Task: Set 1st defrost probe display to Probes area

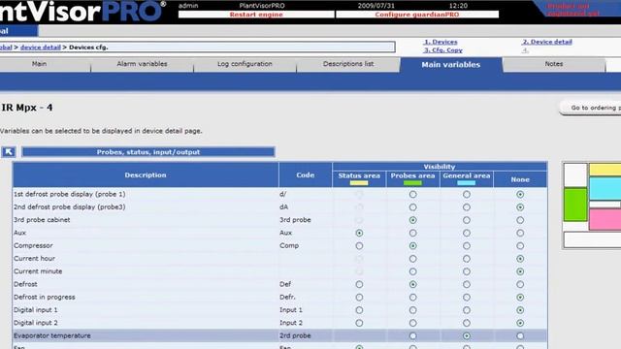Action: tap(412, 194)
